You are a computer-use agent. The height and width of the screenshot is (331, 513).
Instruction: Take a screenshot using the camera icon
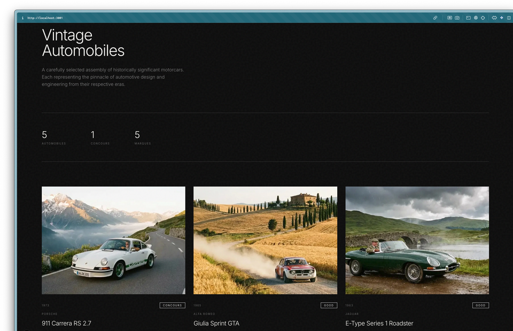coord(457,18)
